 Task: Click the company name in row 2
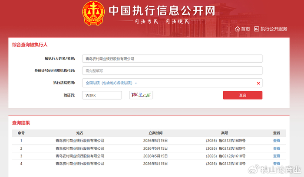(x=79, y=148)
